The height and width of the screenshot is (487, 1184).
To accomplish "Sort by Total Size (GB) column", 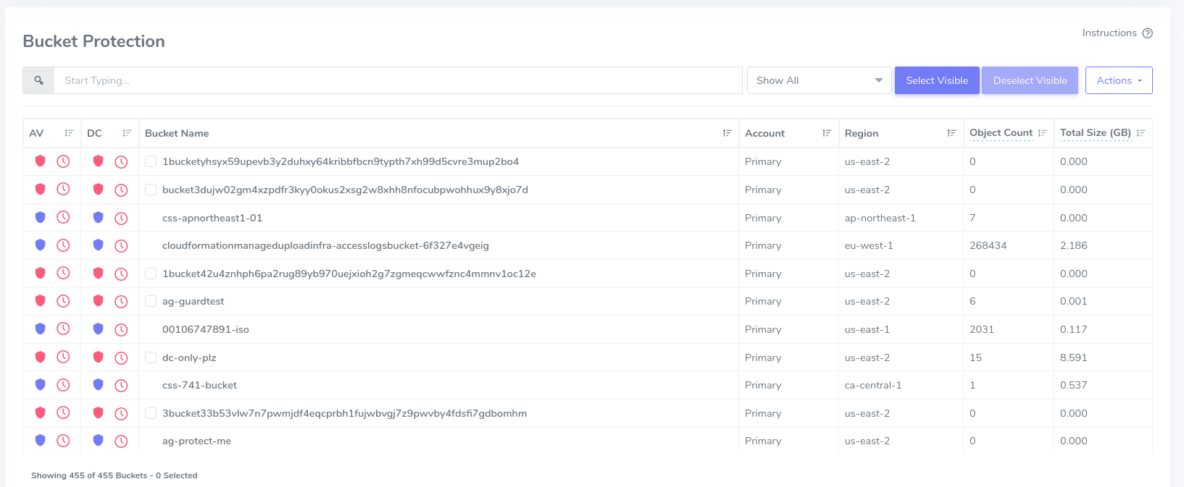I will pyautogui.click(x=1141, y=133).
